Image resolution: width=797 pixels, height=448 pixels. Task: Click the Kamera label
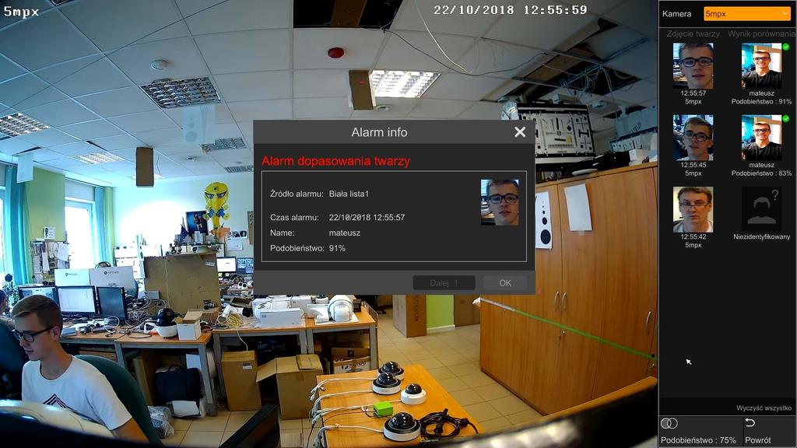click(676, 14)
